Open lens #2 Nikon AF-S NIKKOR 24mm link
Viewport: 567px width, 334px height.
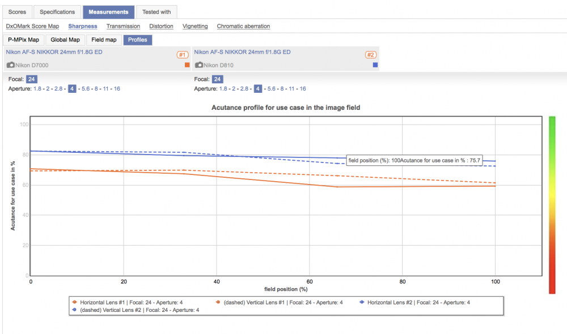[x=242, y=52]
